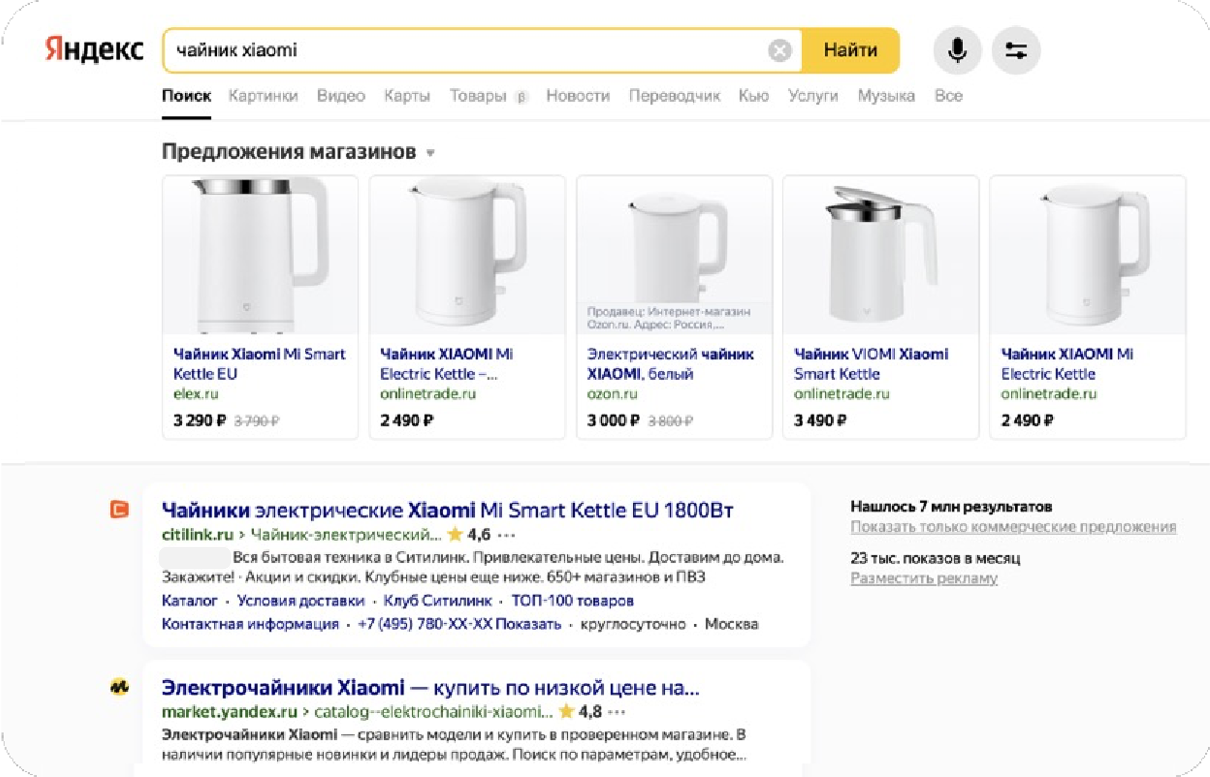Viewport: 1210px width, 777px height.
Task: Open Чайники электрические Xiaomi Mi Smart Kettle result
Action: pos(447,510)
